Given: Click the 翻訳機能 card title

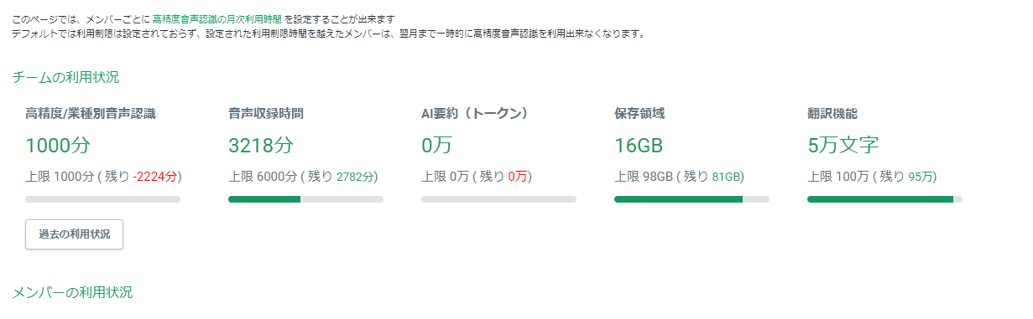Looking at the screenshot, I should click(x=832, y=113).
